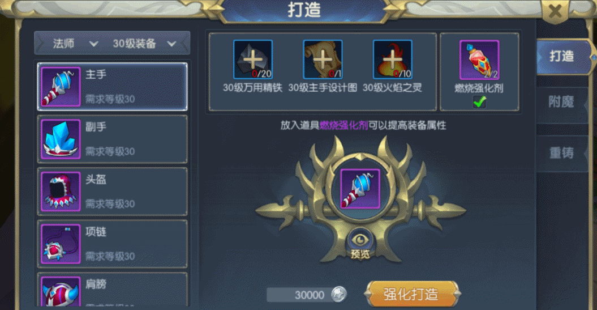This screenshot has height=310, width=597.
Task: Select the 打造 tab on the right
Action: coord(564,57)
